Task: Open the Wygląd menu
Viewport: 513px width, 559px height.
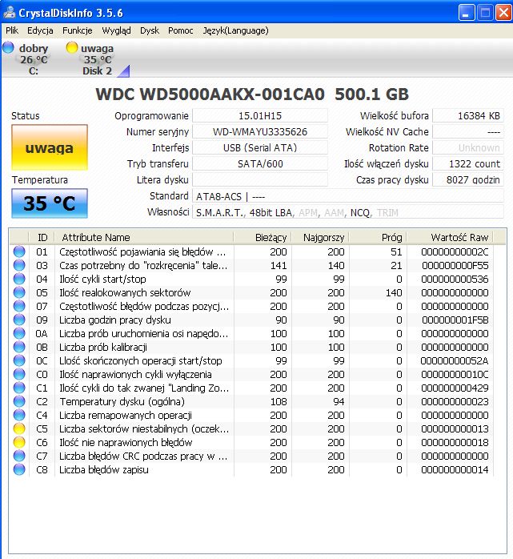Action: point(117,30)
